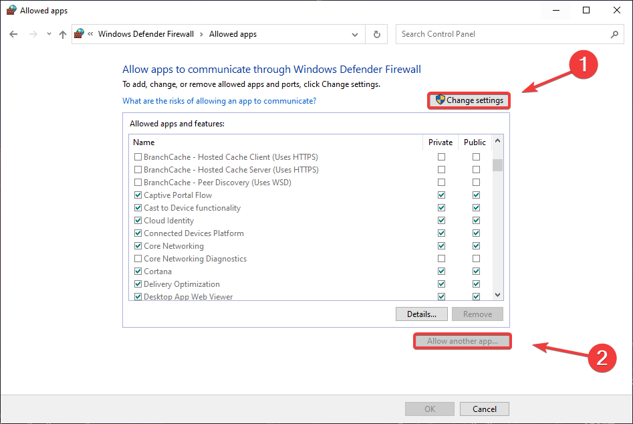Screen dimensions: 633x424
Task: Open Recent locations dropdown arrow
Action: coord(49,34)
